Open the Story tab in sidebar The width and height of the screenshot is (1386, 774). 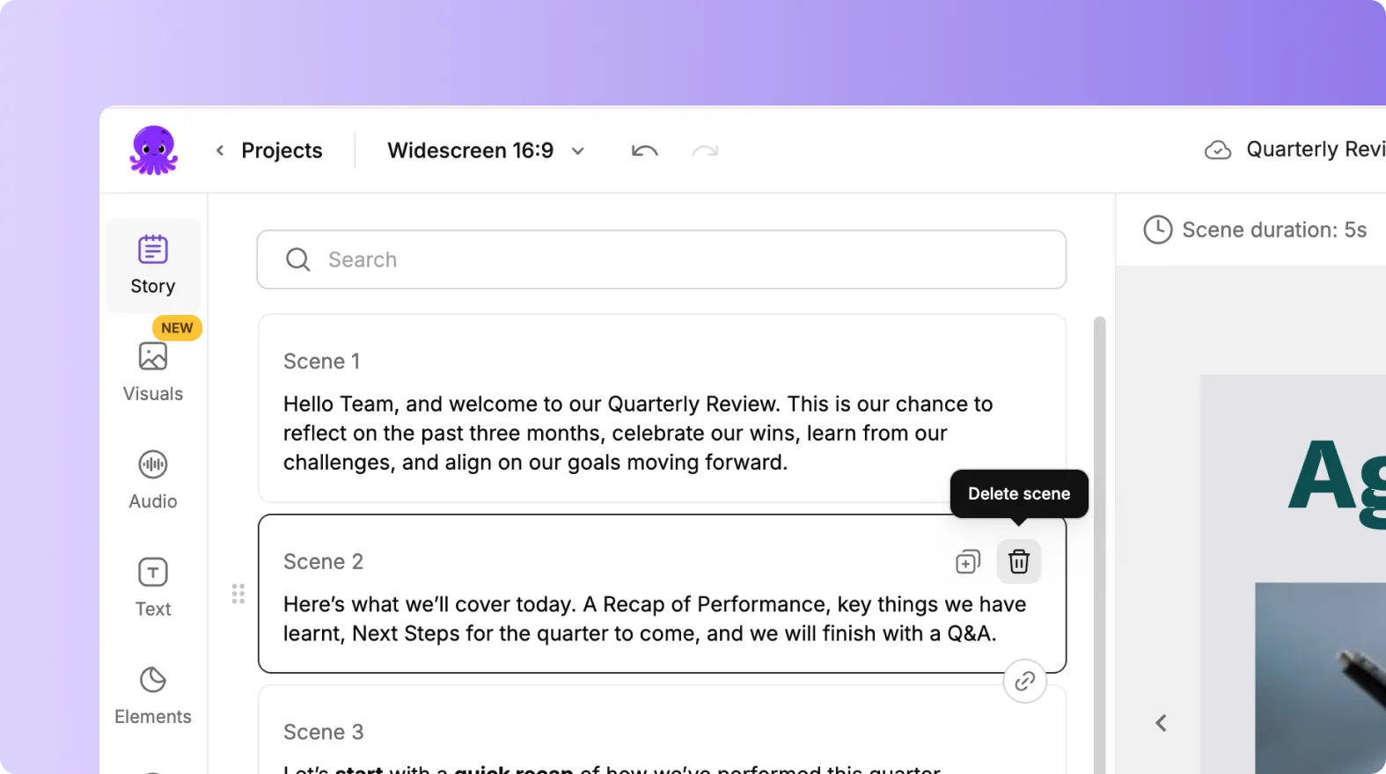pyautogui.click(x=153, y=265)
